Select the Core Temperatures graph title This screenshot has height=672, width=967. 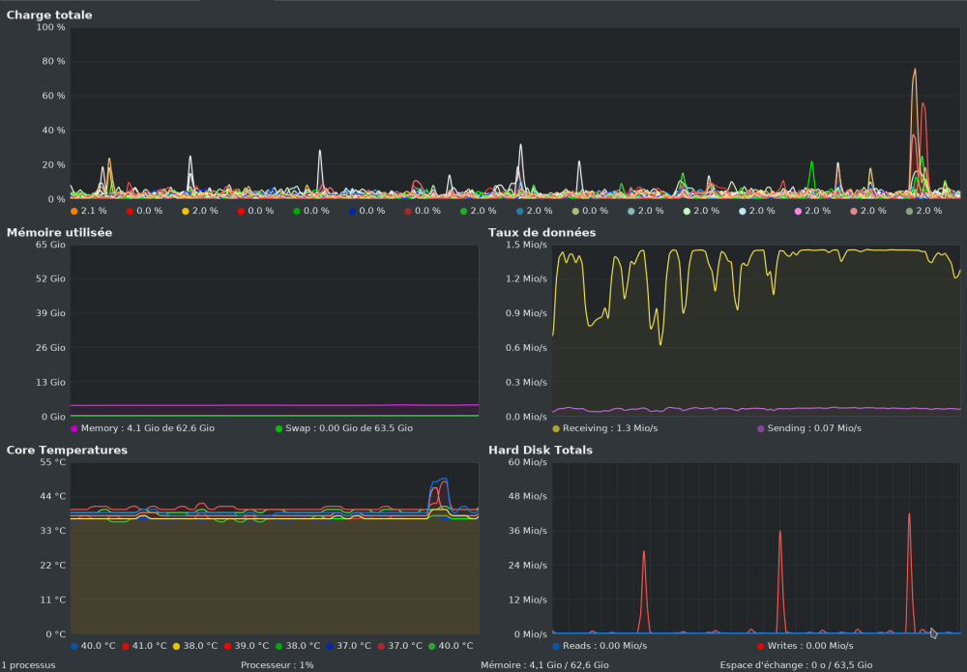tap(67, 450)
